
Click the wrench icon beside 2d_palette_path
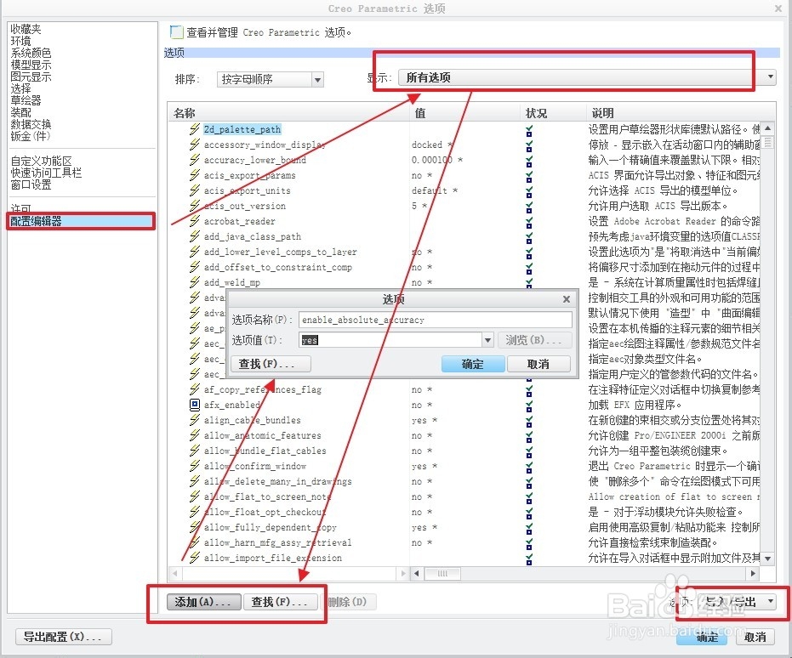coord(194,129)
